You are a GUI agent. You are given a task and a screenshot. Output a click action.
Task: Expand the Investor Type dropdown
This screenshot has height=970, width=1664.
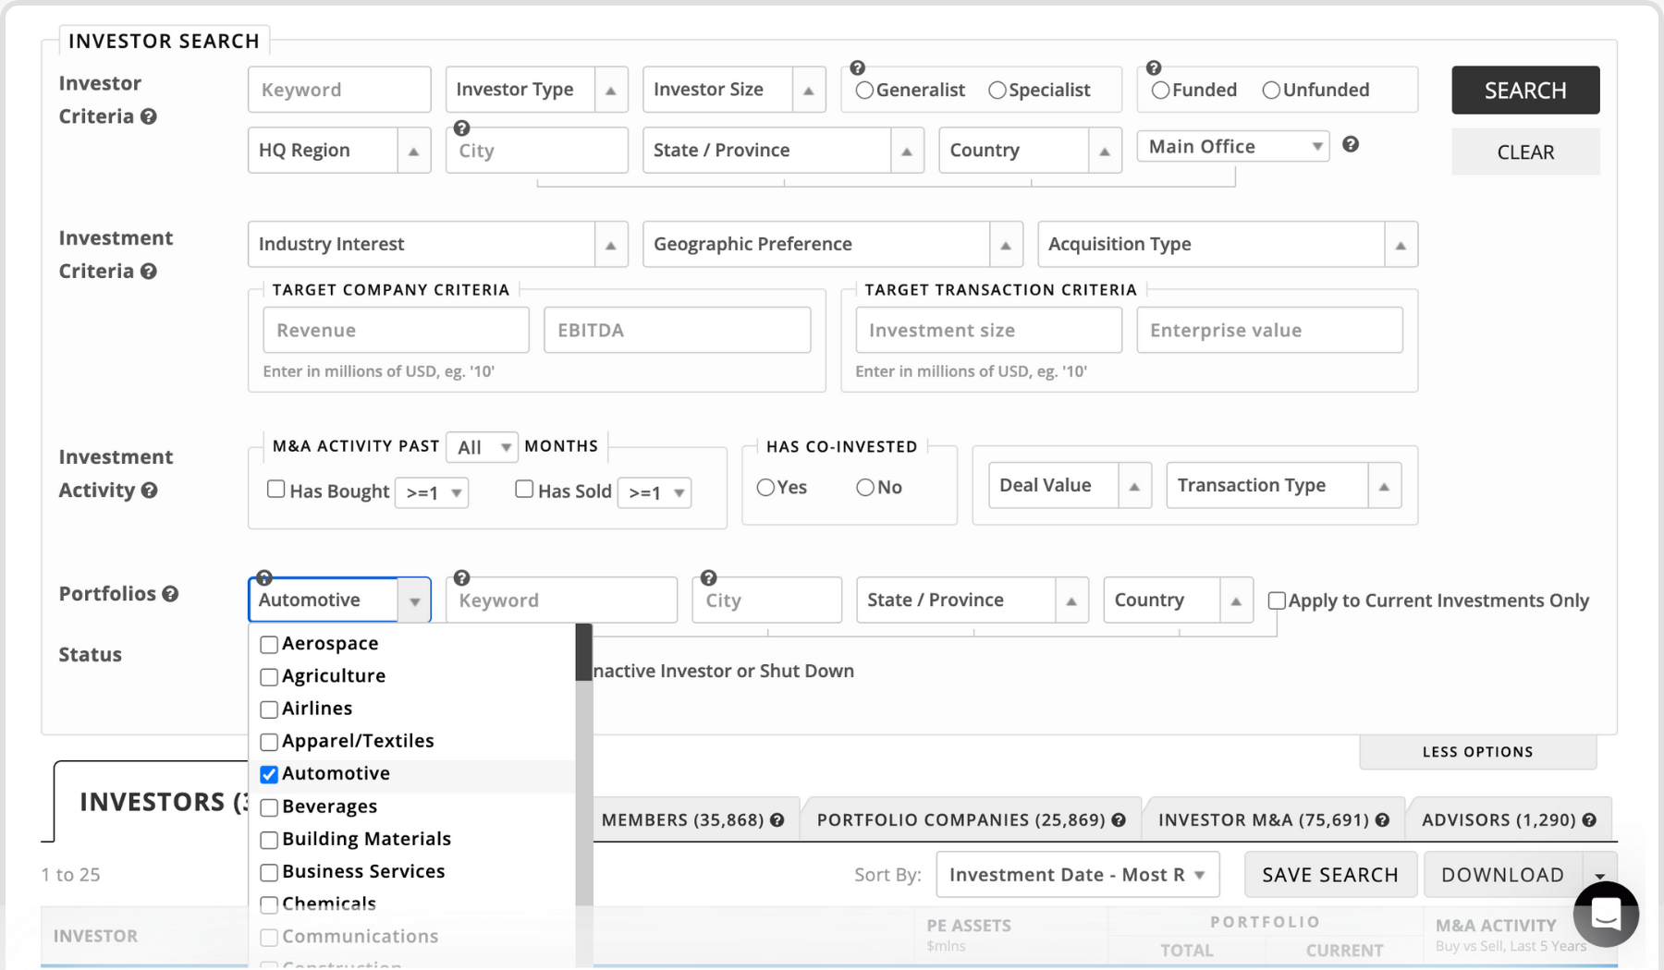click(536, 90)
